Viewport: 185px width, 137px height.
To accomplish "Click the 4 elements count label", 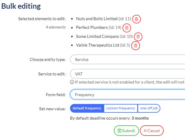I will coord(56,27).
